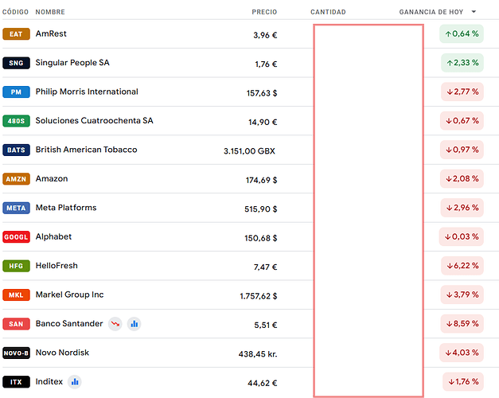Click the NOVO-B ticker badge
Image resolution: width=499 pixels, height=398 pixels.
[x=16, y=353]
